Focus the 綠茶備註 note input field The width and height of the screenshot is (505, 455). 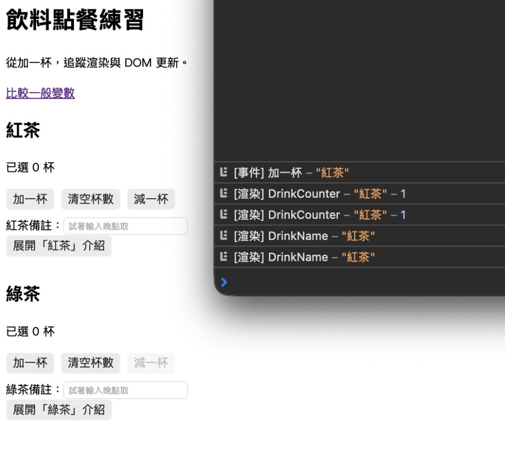(x=126, y=390)
